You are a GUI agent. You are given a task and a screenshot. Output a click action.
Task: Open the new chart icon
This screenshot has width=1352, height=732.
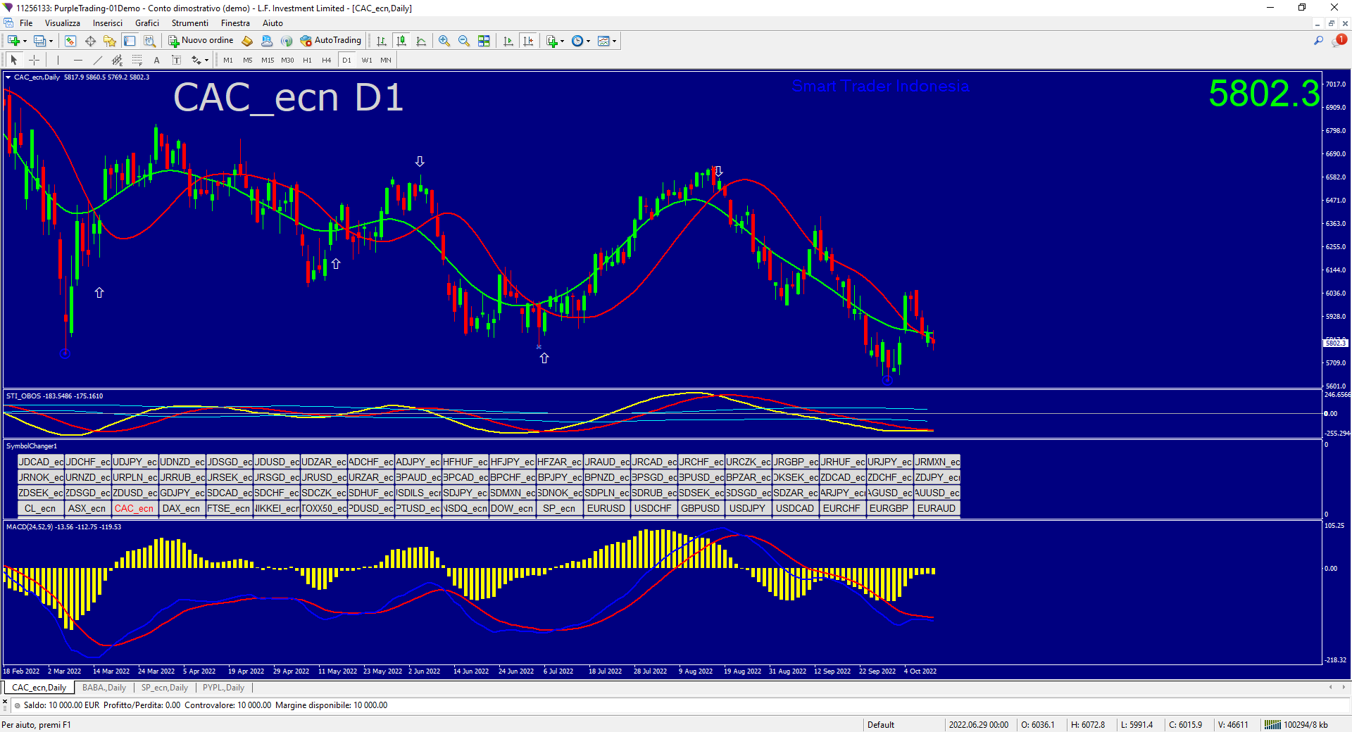pos(13,41)
